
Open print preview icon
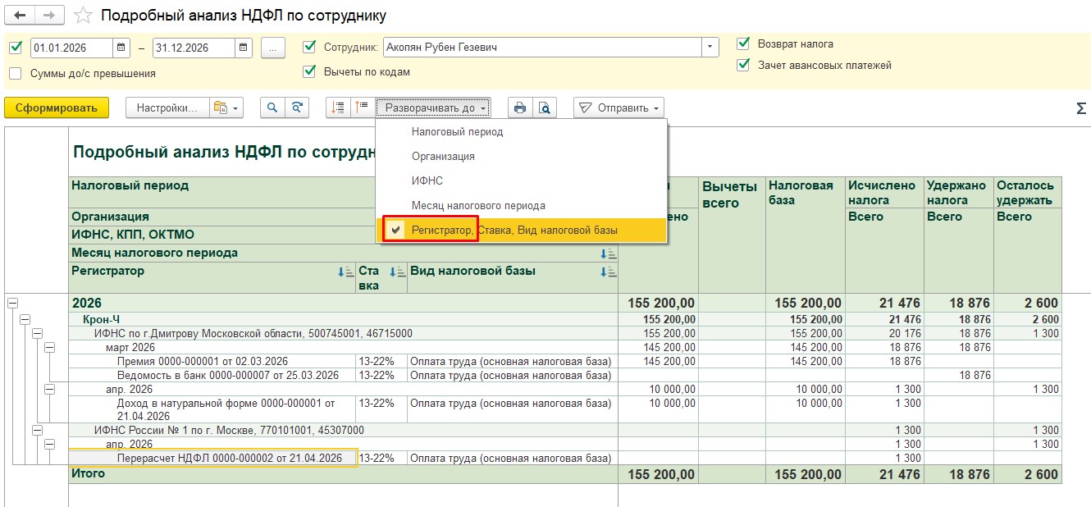[x=543, y=107]
